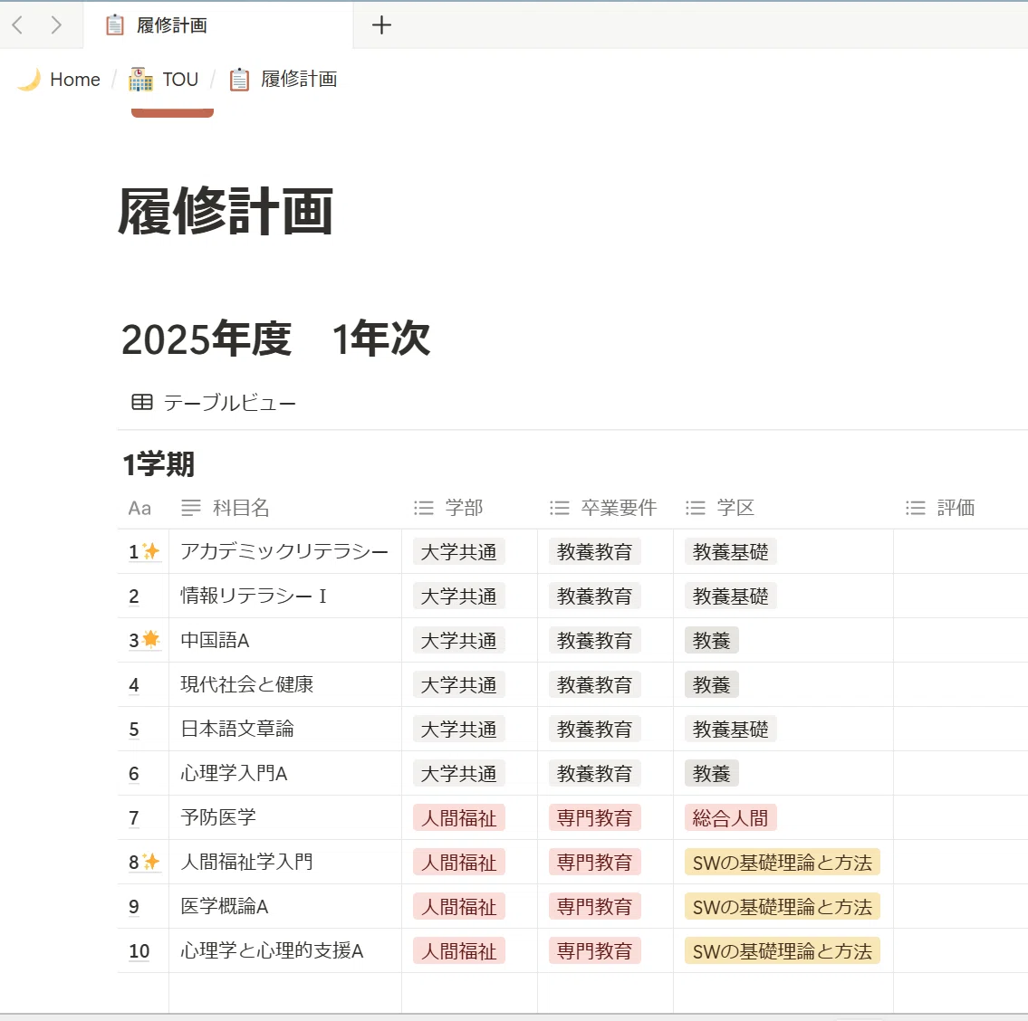
Task: Select the 履修計画 tab
Action: tap(217, 25)
